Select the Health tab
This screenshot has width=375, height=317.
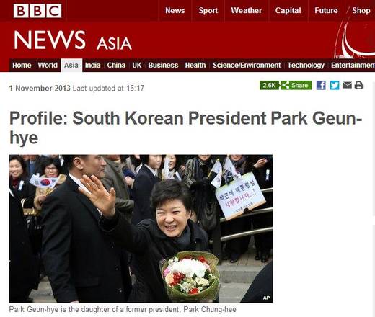point(195,66)
